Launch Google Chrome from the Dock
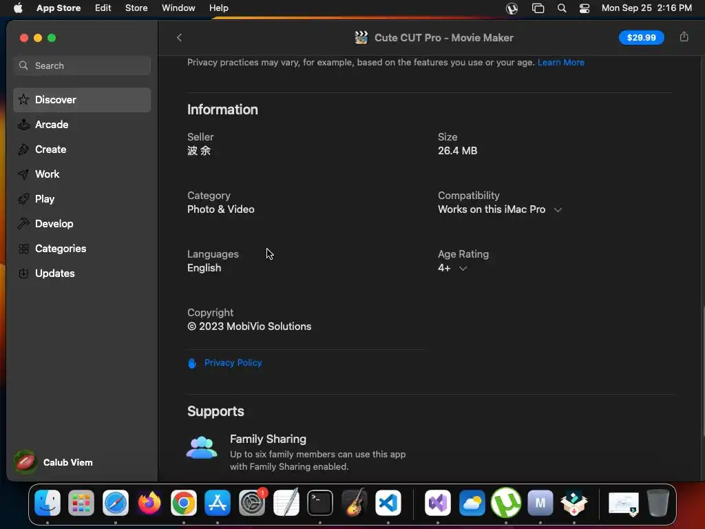This screenshot has height=529, width=705. pyautogui.click(x=183, y=503)
